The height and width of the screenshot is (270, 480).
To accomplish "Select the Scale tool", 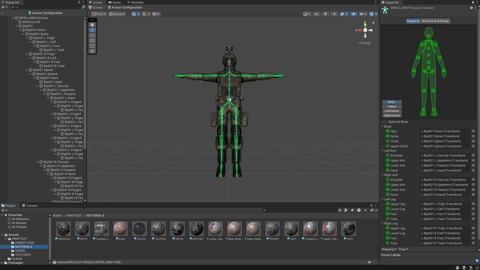I will [x=92, y=40].
